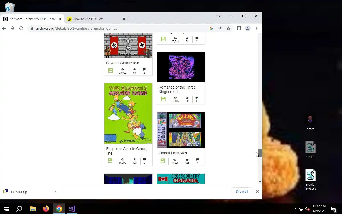Click Beyond Wolfenstein favorites star icon

(x=134, y=70)
